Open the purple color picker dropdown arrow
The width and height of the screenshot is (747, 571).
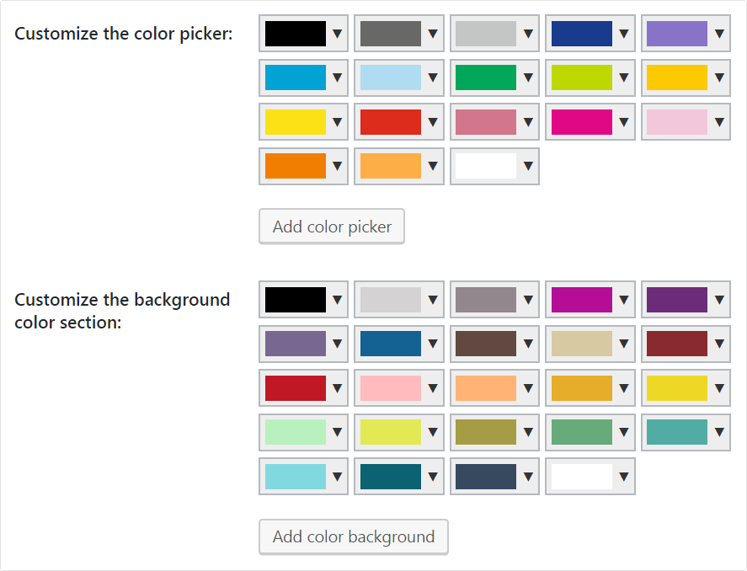(x=719, y=34)
